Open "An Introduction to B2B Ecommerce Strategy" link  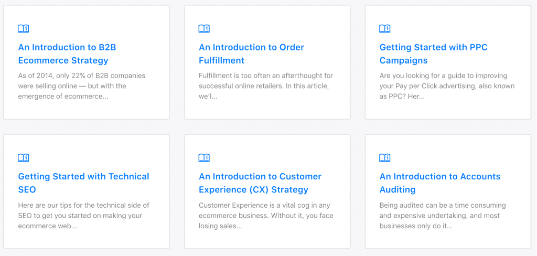67,54
